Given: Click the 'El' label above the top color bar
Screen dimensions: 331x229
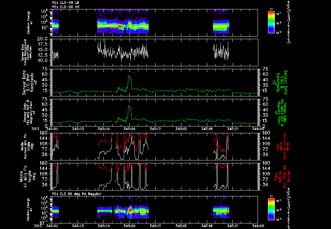Looking at the screenshot, I should pos(271,9).
